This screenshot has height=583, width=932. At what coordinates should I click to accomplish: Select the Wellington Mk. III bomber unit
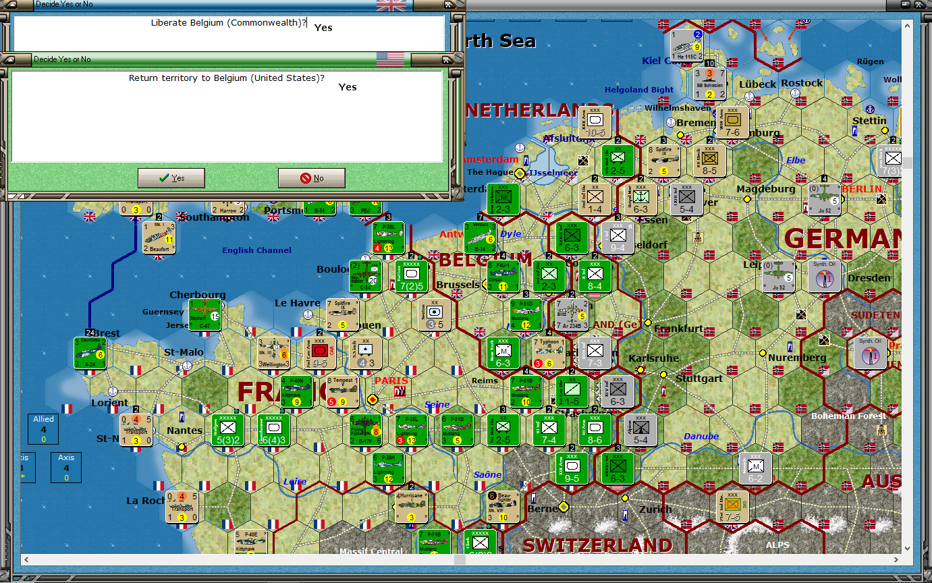274,353
